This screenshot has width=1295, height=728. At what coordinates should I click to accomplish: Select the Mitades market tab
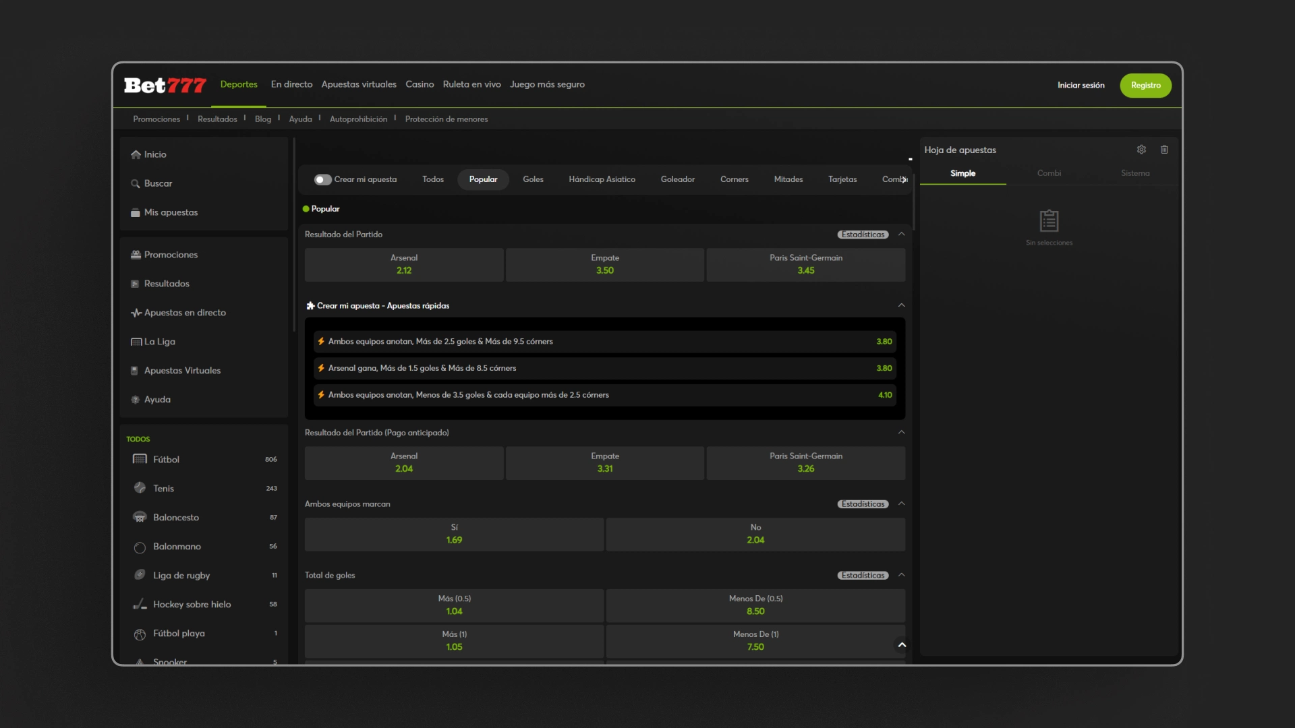click(x=788, y=179)
